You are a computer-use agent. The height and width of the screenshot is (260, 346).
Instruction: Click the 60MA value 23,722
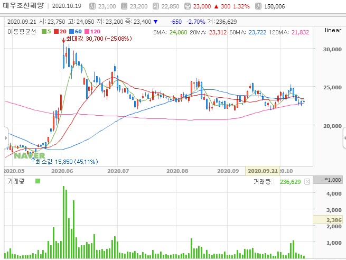tap(257, 32)
